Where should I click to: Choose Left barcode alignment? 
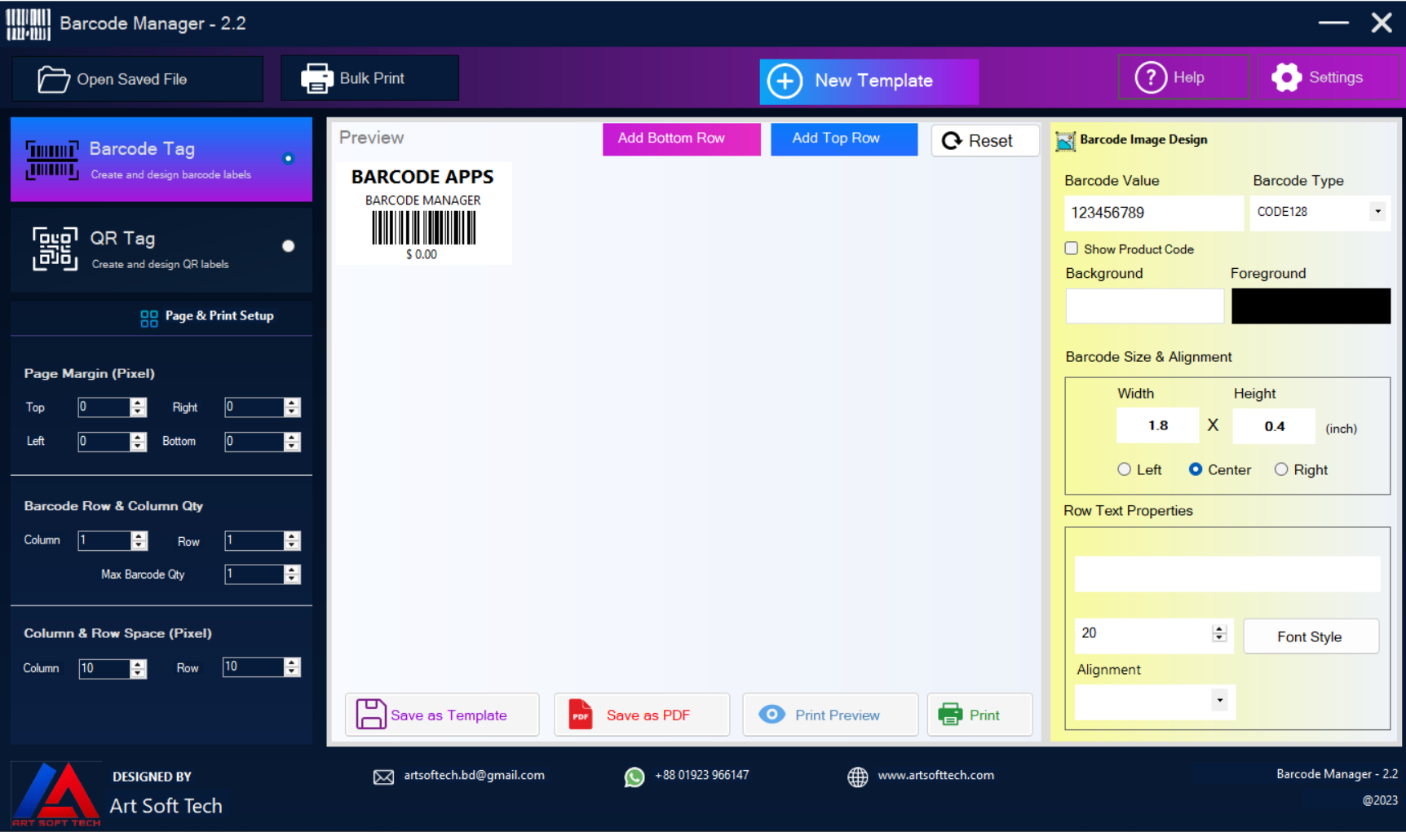(x=1124, y=469)
